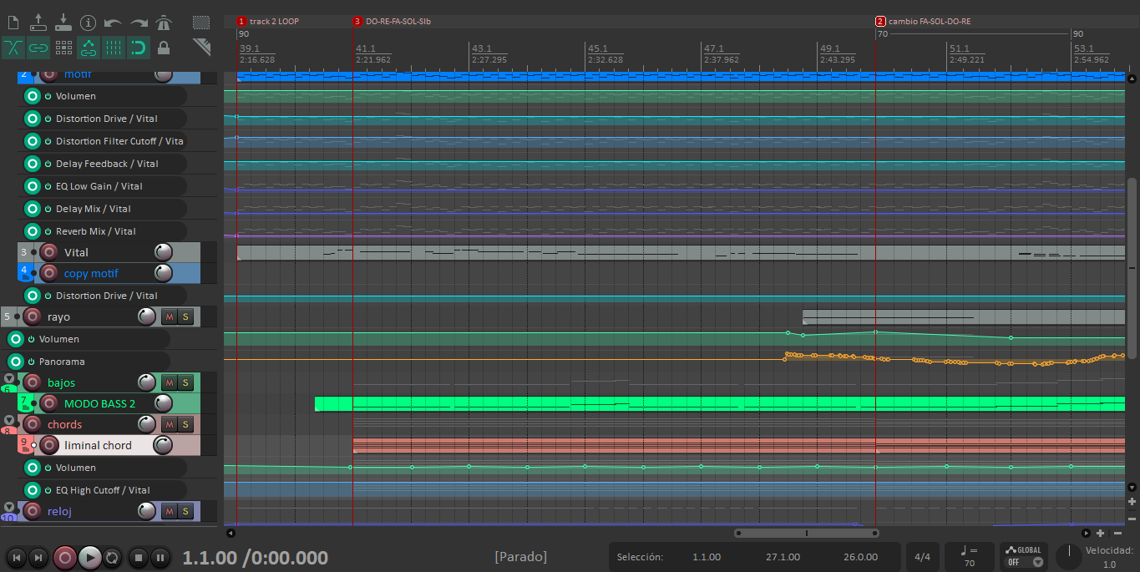This screenshot has width=1140, height=572.
Task: Toggle the metronome icon
Action: (x=163, y=23)
